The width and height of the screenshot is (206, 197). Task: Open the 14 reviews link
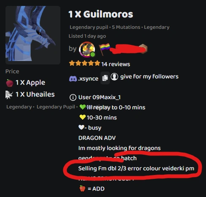coord(116,64)
